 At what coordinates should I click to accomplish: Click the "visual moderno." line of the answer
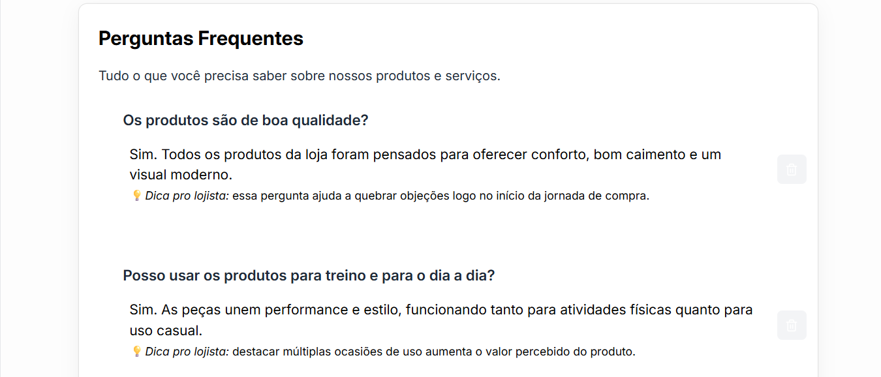(181, 175)
